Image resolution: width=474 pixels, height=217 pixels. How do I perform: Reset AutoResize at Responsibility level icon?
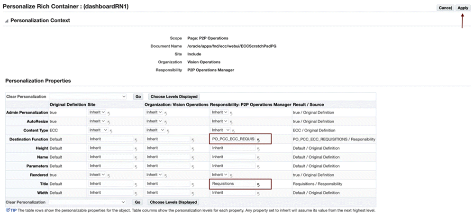(x=231, y=122)
